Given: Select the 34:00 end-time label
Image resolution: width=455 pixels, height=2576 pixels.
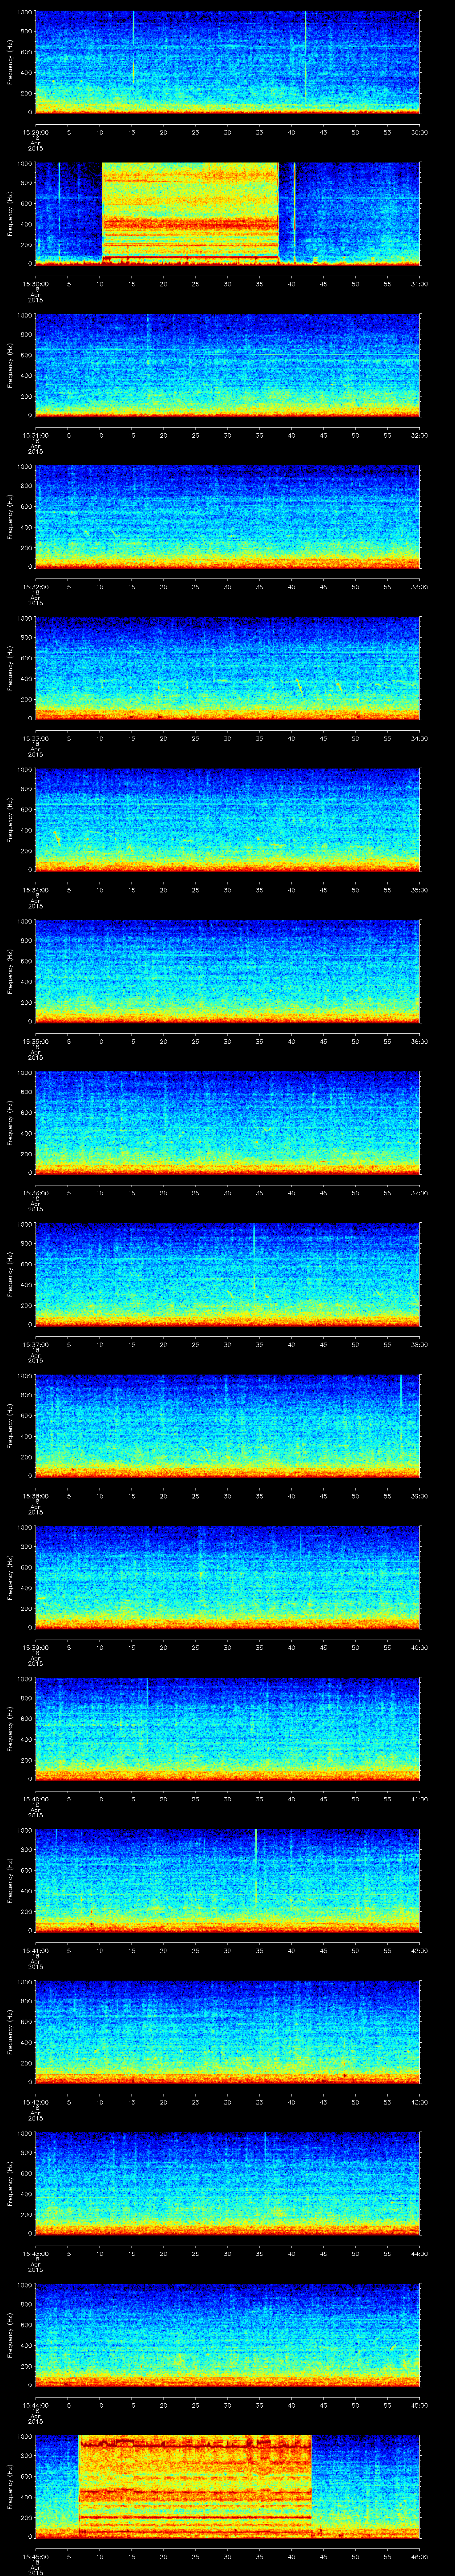Looking at the screenshot, I should (420, 738).
